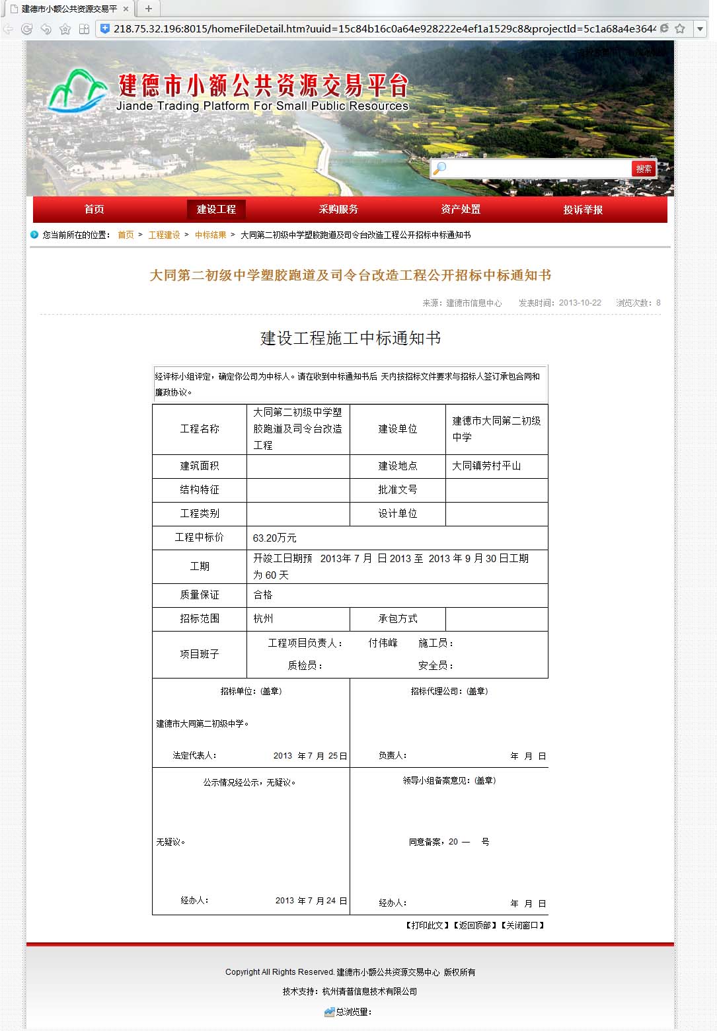Click the magnifier icon in site search
717x1031 pixels.
(439, 169)
